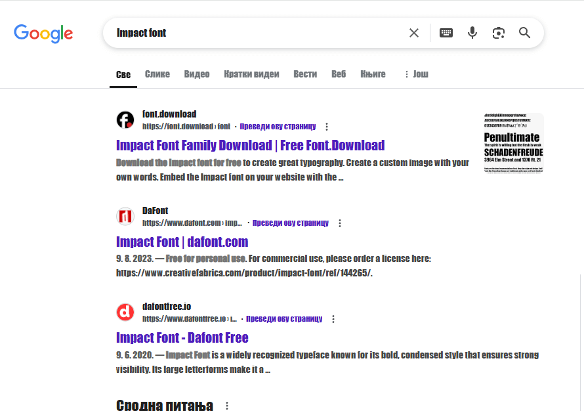The image size is (584, 411).
Task: Click the '9. 6. 2020.' date in snippet
Action: tap(135, 355)
